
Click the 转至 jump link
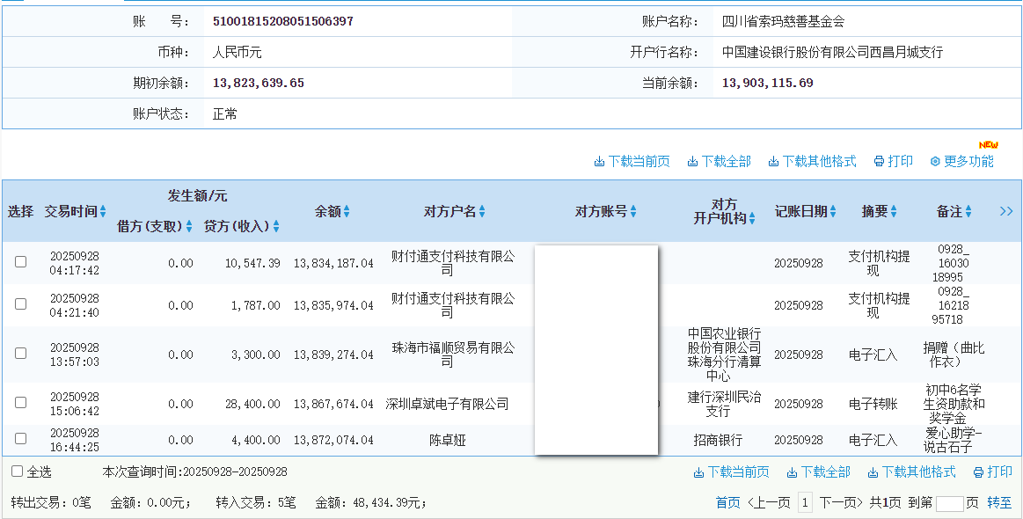(x=999, y=503)
